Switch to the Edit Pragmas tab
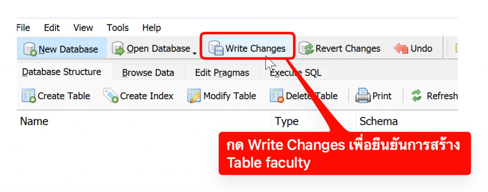Viewport: 488px width, 192px height. [x=222, y=73]
